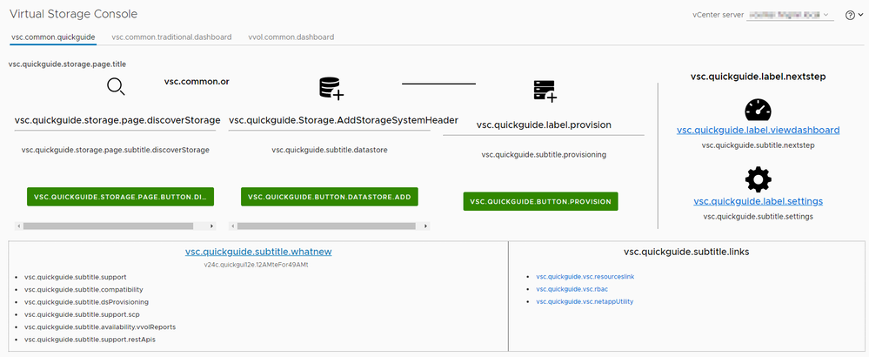Click the vsc.quickguide.subtitle.support list item
The image size is (869, 357).
click(76, 277)
